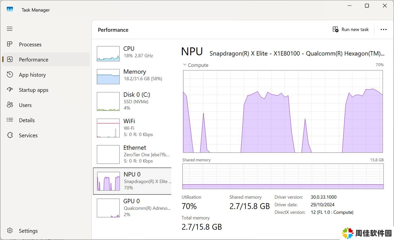This screenshot has width=394, height=240.
Task: Click the Details list icon
Action: coord(10,120)
